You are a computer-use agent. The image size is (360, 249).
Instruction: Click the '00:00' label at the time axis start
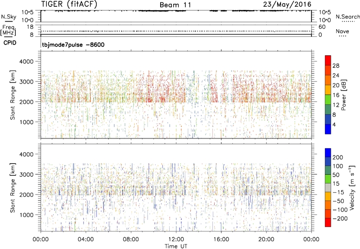(x=40, y=240)
